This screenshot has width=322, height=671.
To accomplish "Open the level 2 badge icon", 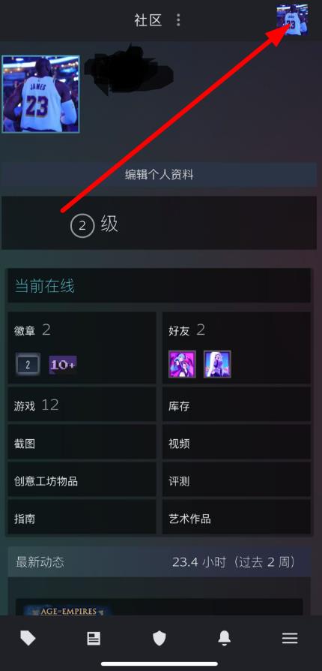I will pos(28,364).
